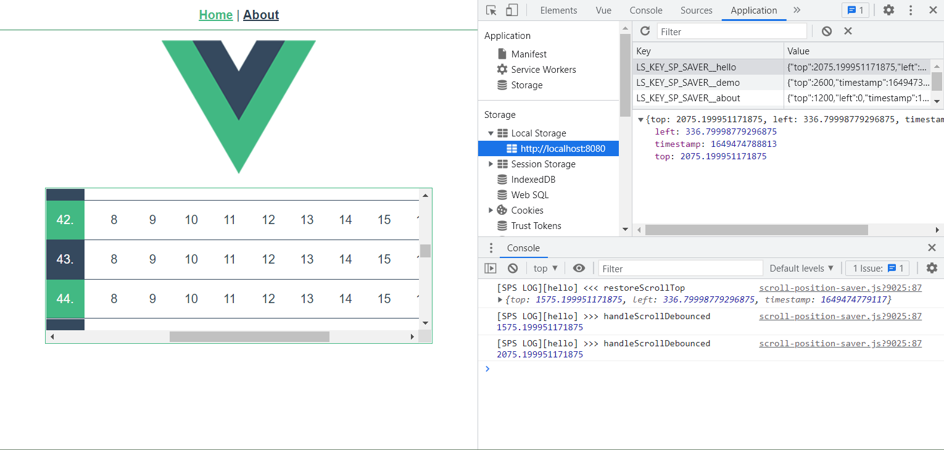Create a live expression with the eye icon

579,268
